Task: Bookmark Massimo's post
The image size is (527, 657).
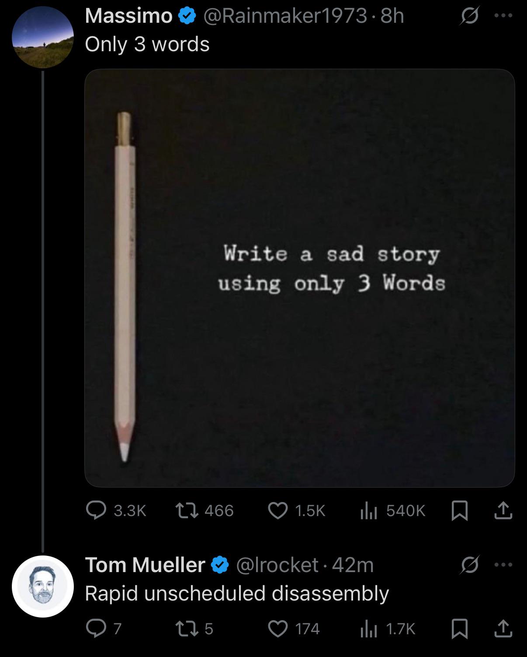Action: (x=459, y=510)
